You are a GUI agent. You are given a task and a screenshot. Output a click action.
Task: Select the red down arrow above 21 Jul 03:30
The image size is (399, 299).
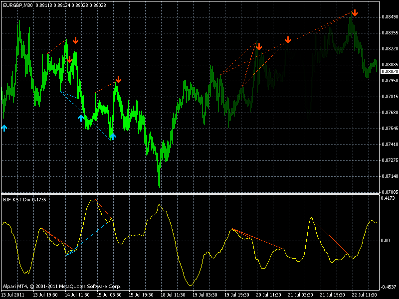pos(288,40)
